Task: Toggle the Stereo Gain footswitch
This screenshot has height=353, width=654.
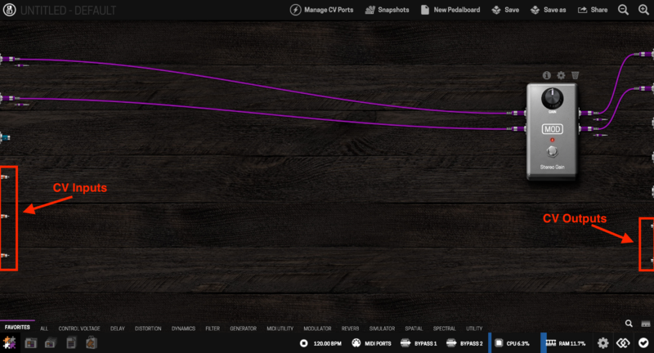Action: (553, 153)
